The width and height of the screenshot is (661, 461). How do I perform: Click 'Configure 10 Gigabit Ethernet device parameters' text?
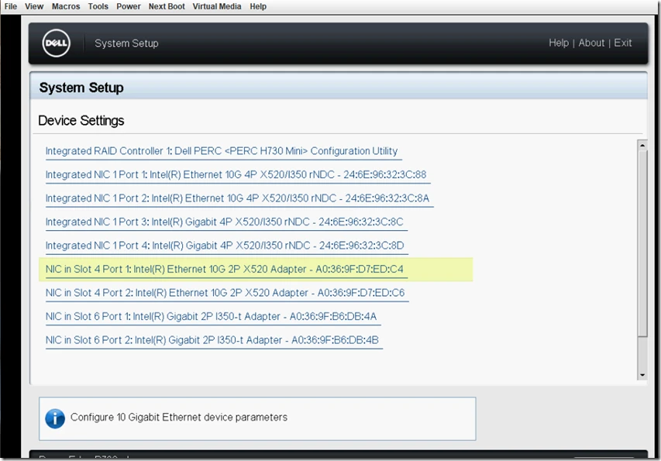click(179, 418)
